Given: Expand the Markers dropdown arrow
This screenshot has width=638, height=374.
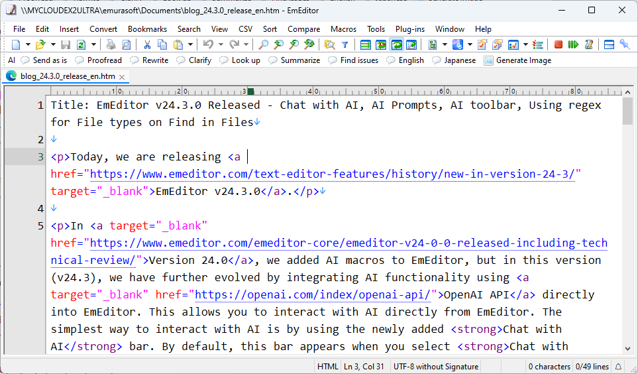Looking at the screenshot, I should pyautogui.click(x=470, y=44).
